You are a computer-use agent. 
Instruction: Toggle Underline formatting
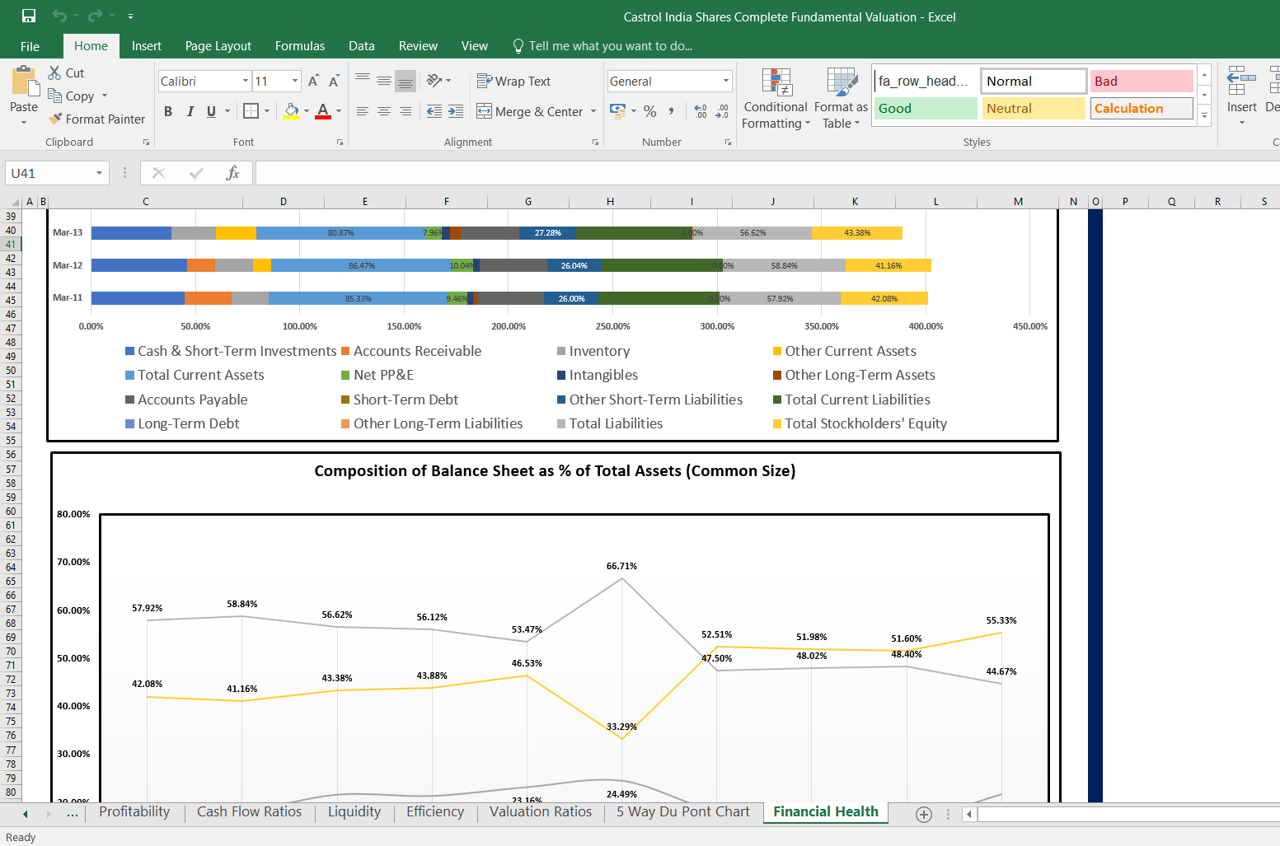pyautogui.click(x=212, y=111)
